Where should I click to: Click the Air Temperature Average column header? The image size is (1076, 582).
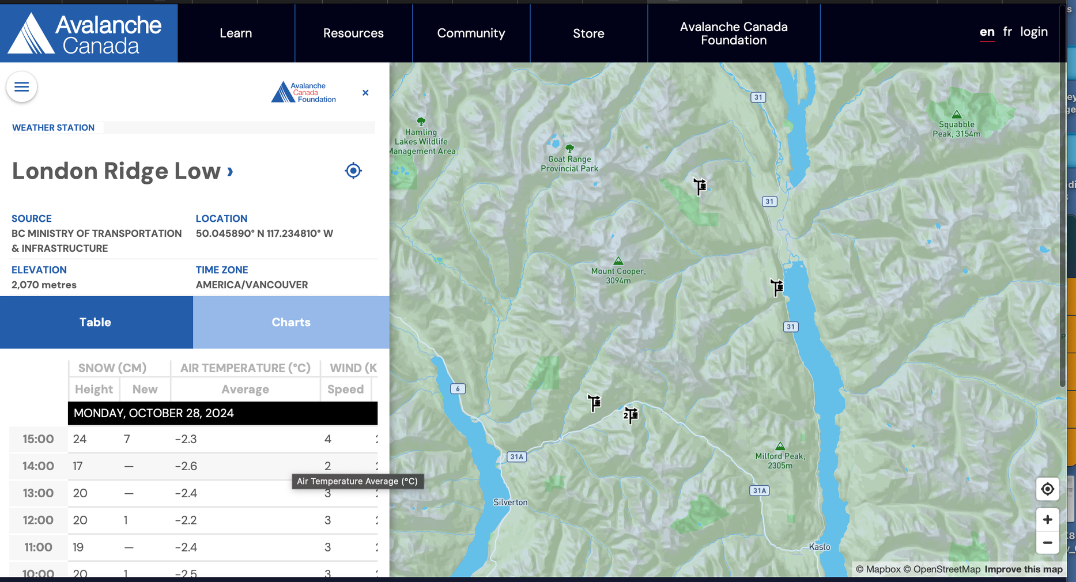click(x=245, y=390)
